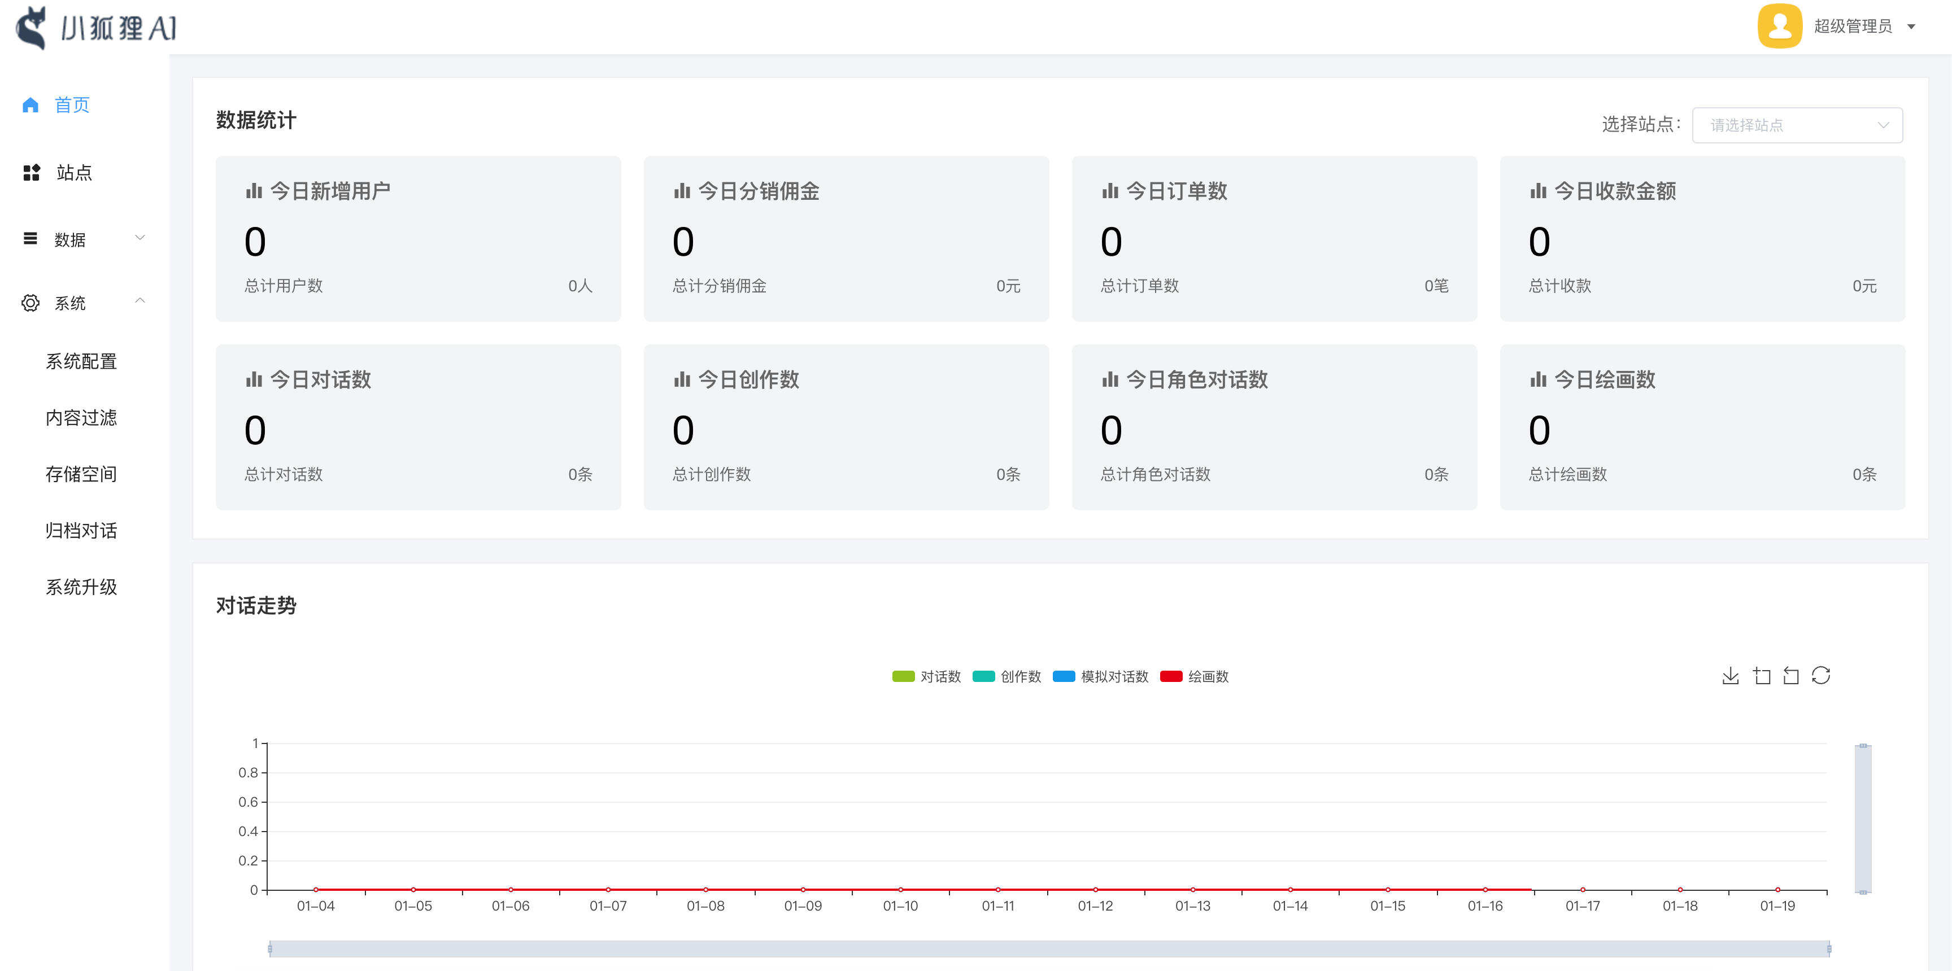The image size is (1952, 971).
Task: Click the chart zoom reset icon
Action: tap(1790, 676)
